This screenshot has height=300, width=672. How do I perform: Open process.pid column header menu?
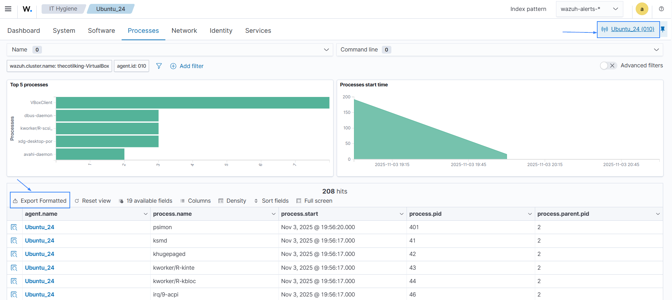pos(530,214)
